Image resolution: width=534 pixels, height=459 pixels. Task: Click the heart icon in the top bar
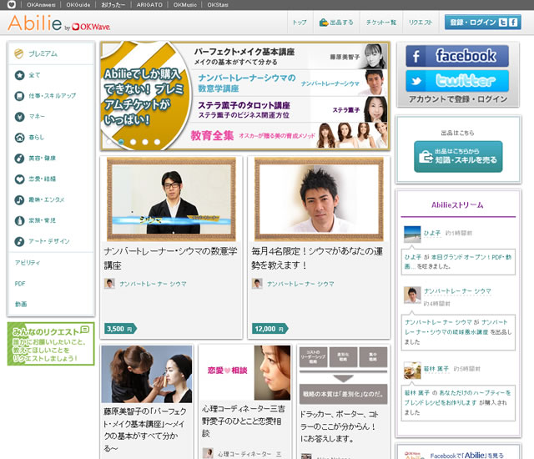coord(11,4)
